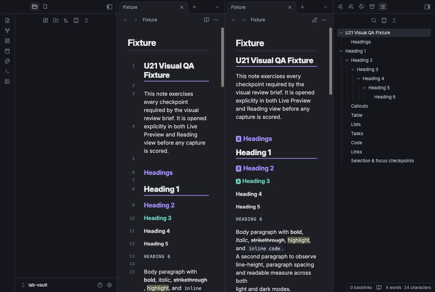This screenshot has height=292, width=435.
Task: Collapse all outline headings
Action: [394, 20]
